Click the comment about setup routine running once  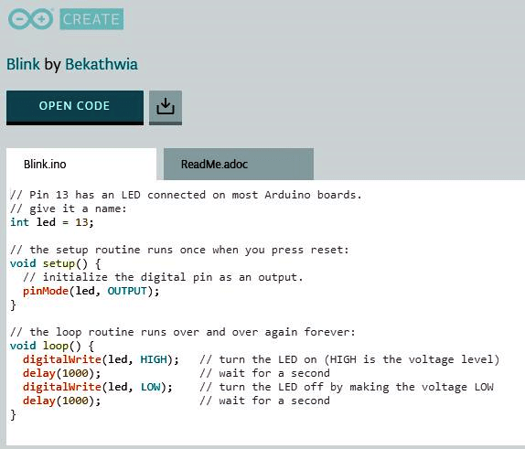click(179, 250)
